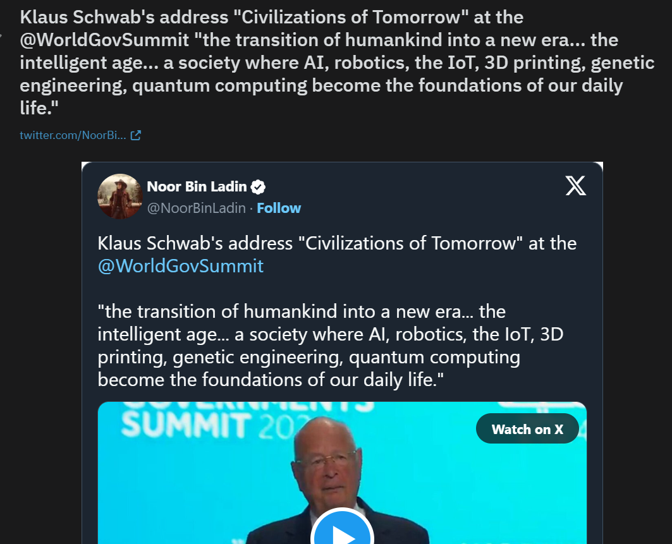672x544 pixels.
Task: Click @WorldGovSummit in the post headline
Action: coord(104,40)
